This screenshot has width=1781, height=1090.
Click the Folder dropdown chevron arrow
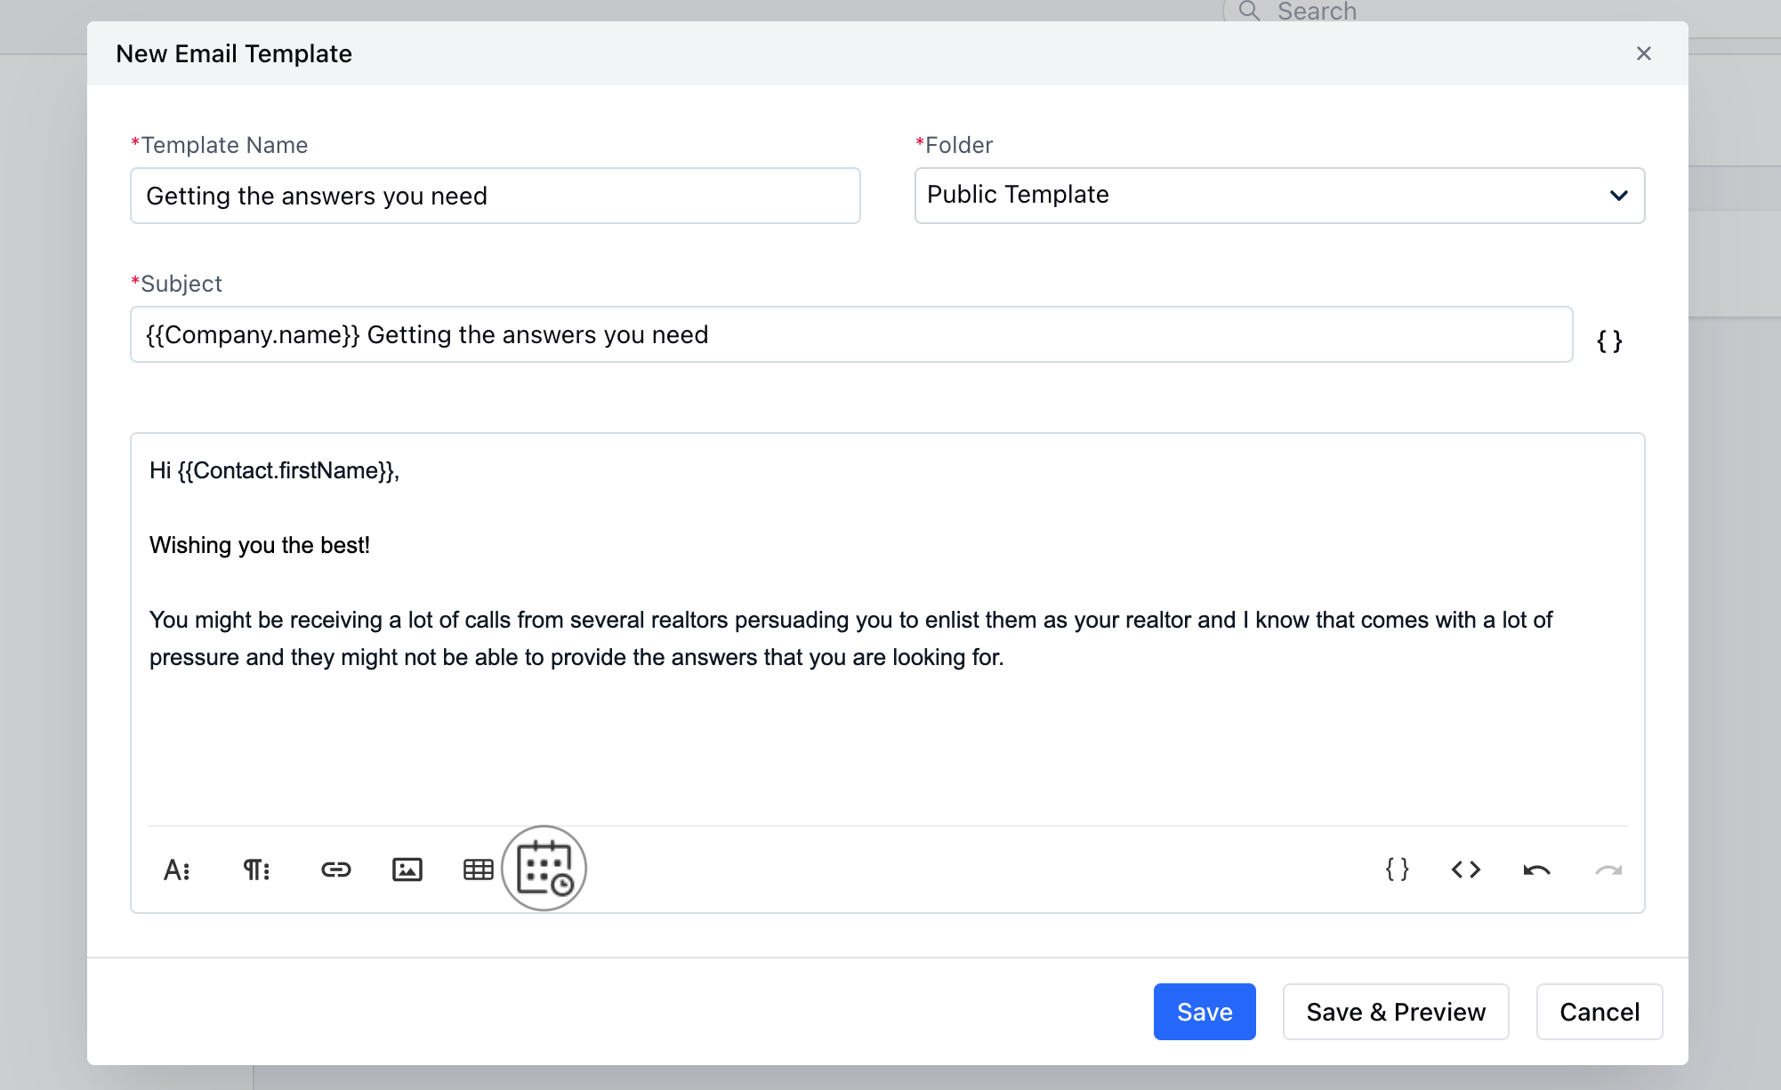pos(1618,196)
